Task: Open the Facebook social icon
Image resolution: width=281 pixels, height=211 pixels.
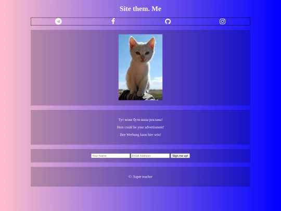Action: pos(113,21)
